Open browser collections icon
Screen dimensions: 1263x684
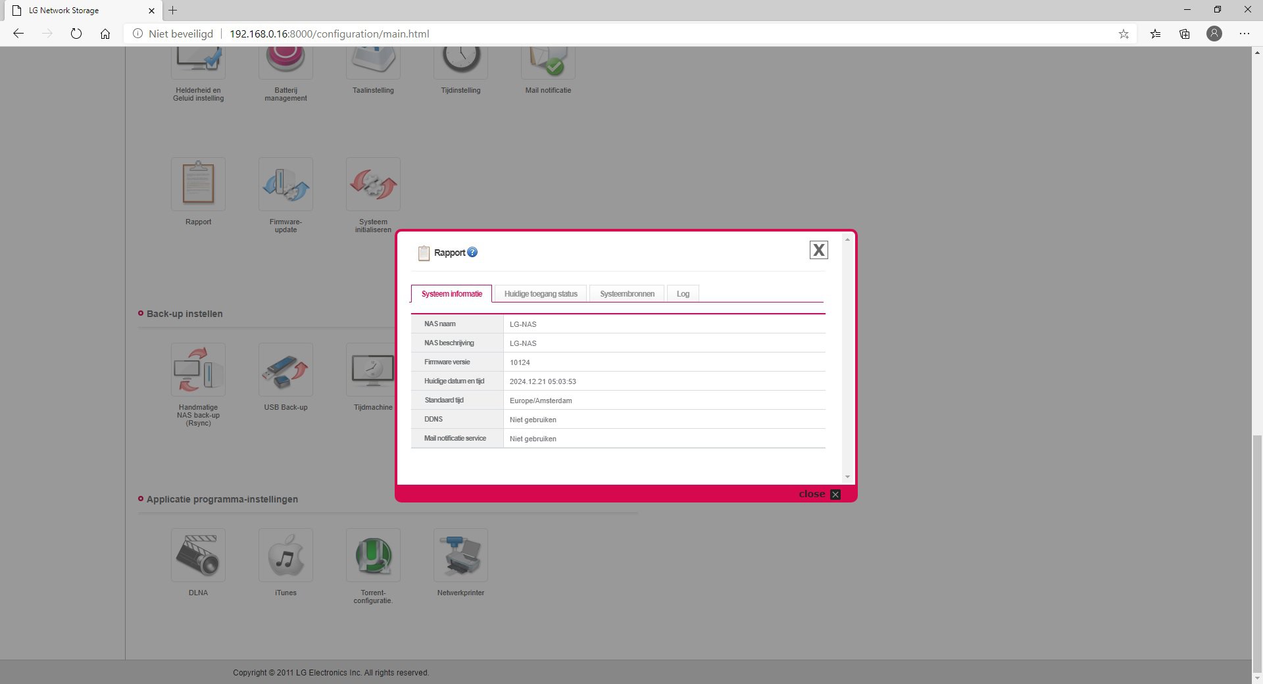(1185, 34)
